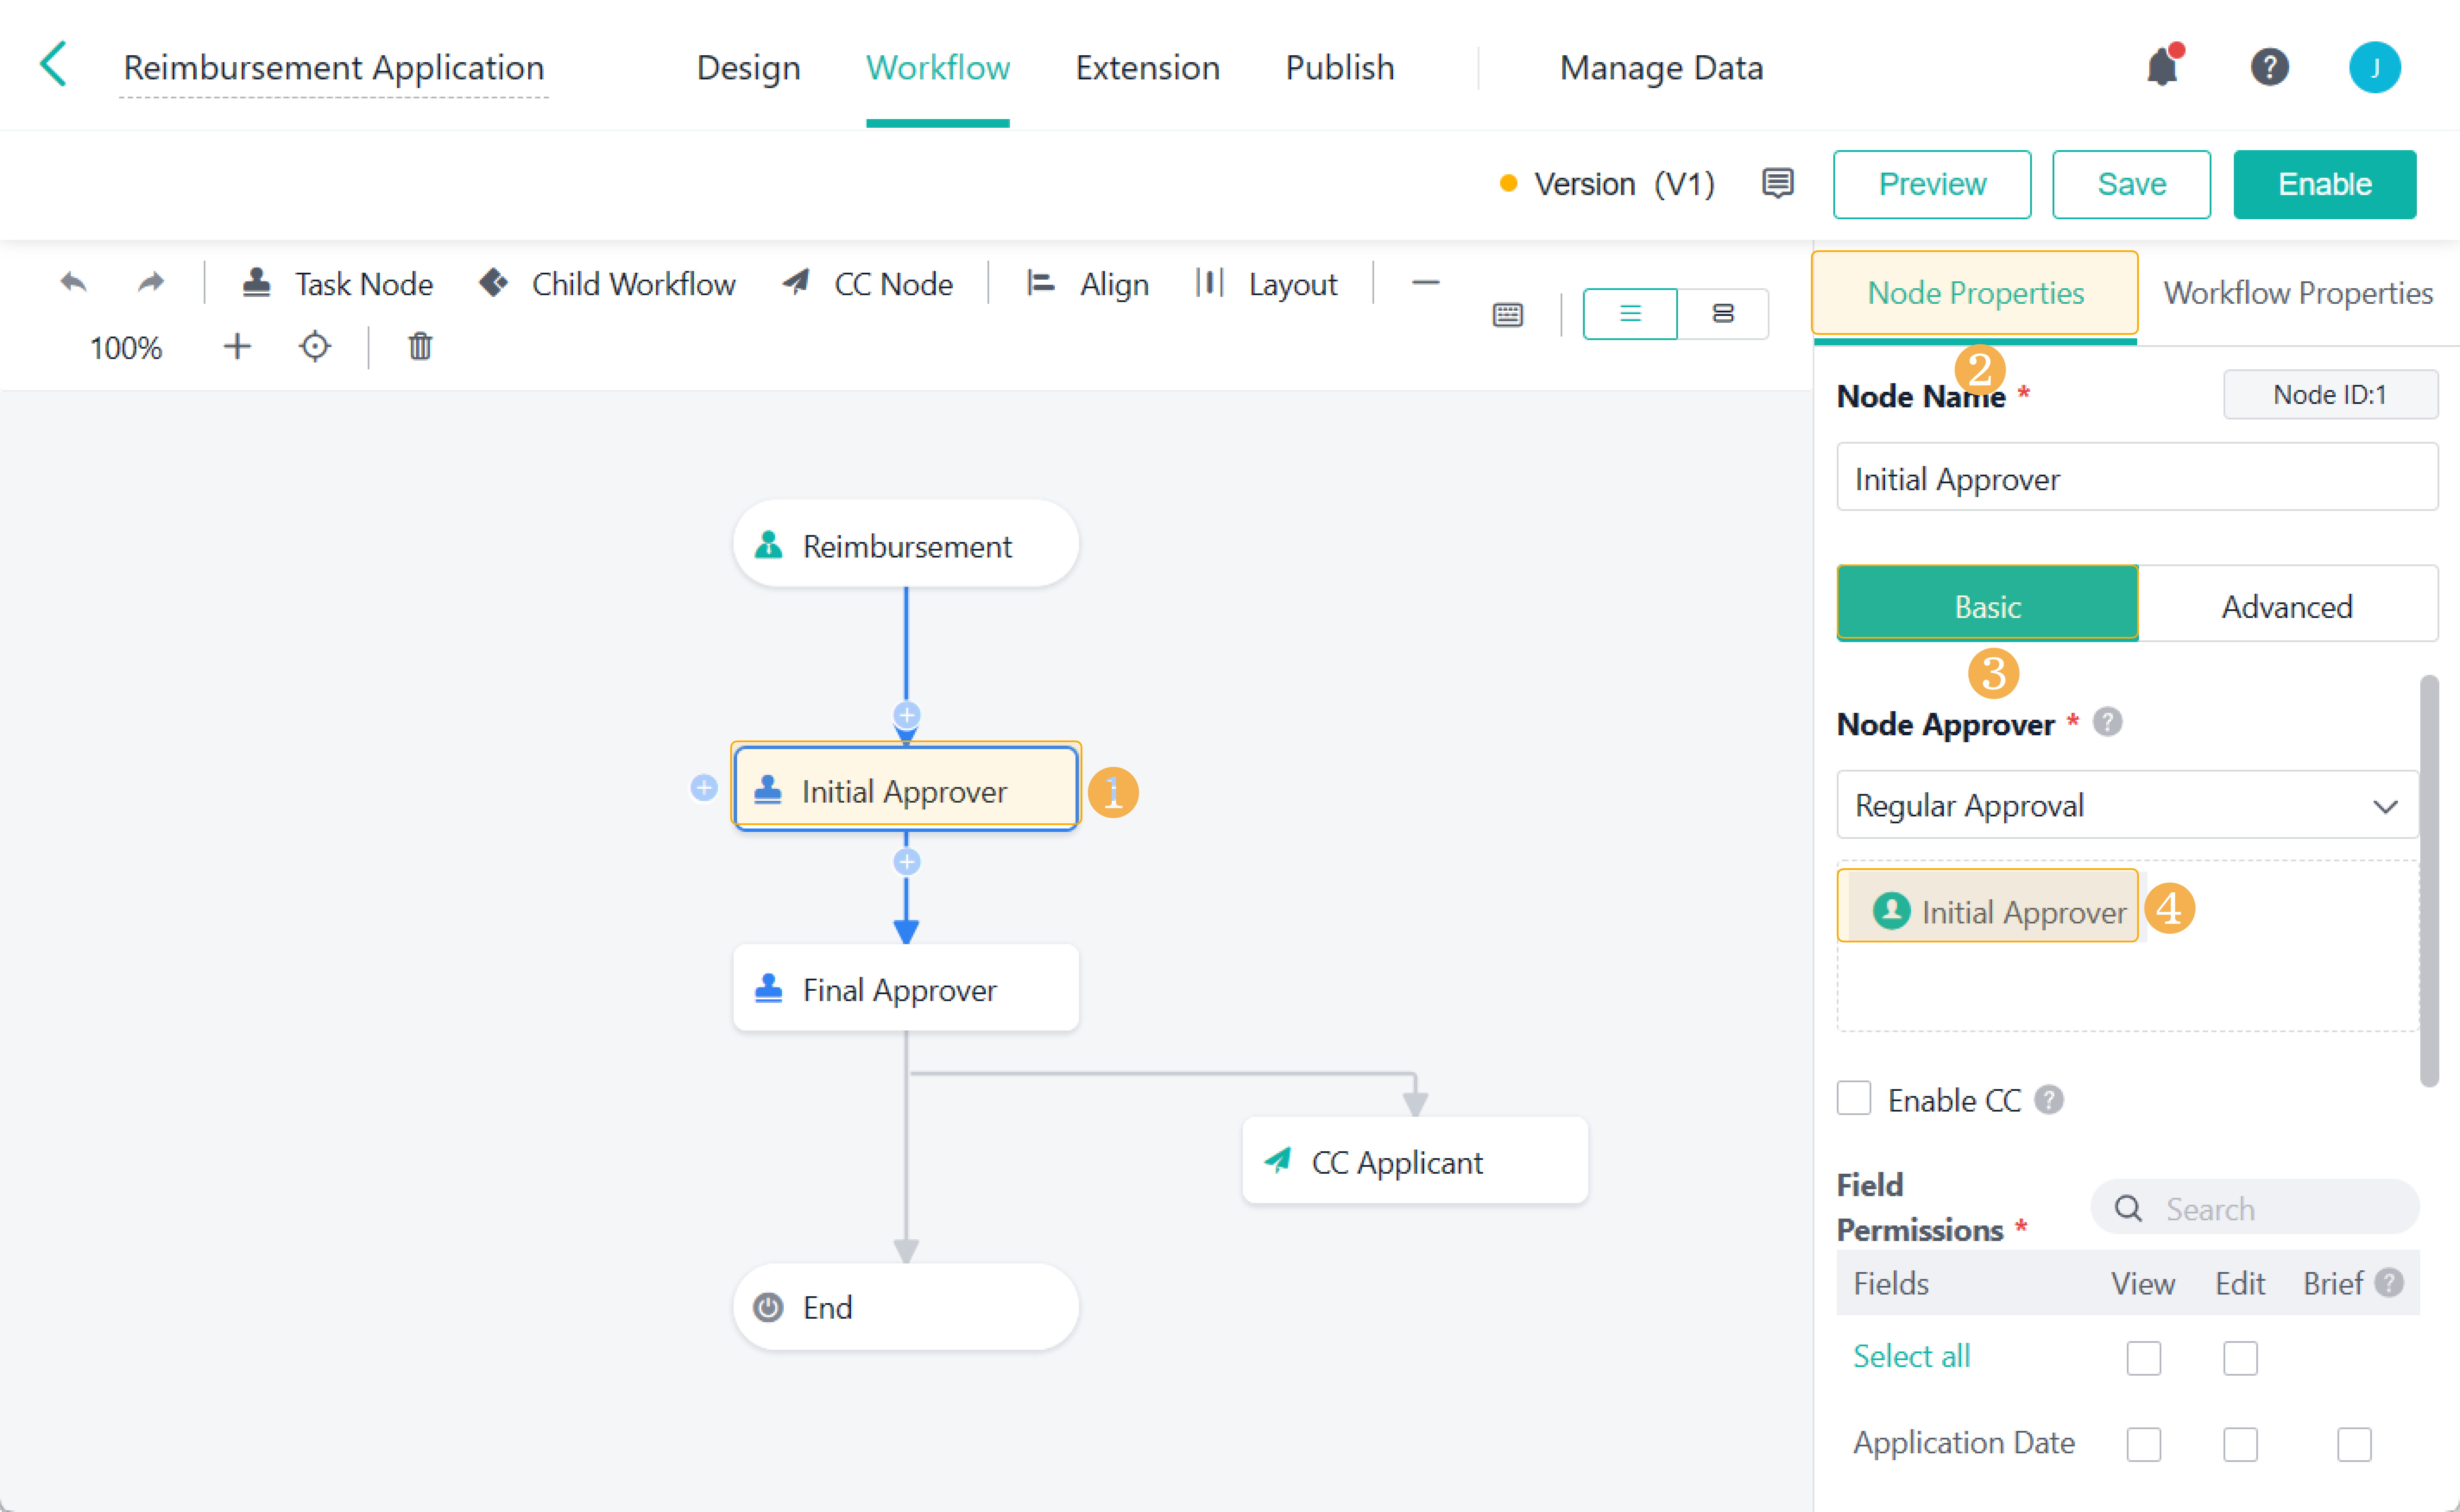Open the Publish tab

click(1339, 67)
